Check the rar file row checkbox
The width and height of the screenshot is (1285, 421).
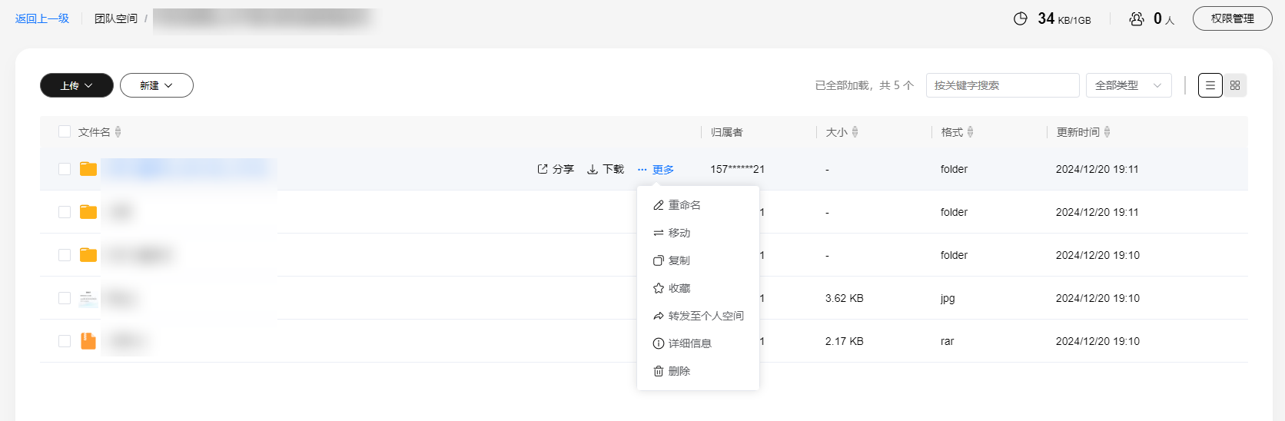click(x=65, y=341)
